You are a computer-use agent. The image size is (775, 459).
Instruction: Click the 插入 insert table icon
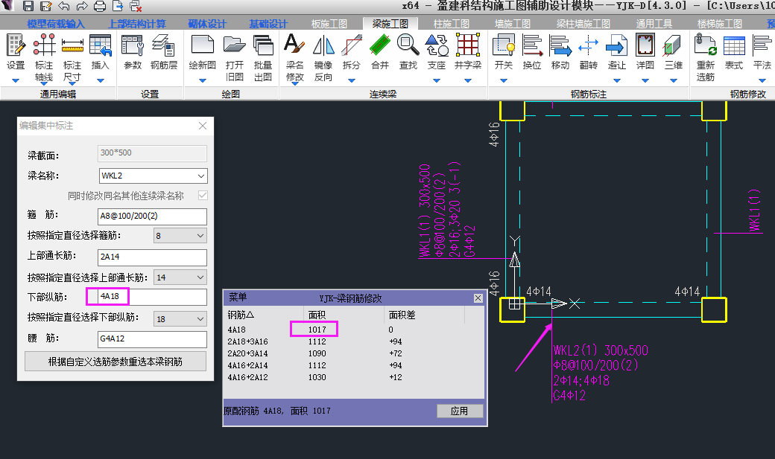tap(101, 45)
